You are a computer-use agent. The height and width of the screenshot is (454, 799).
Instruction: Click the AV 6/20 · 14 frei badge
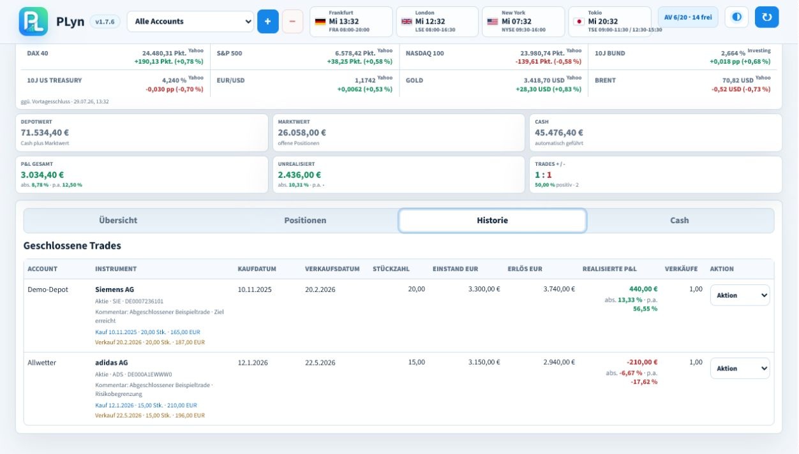[x=688, y=17]
